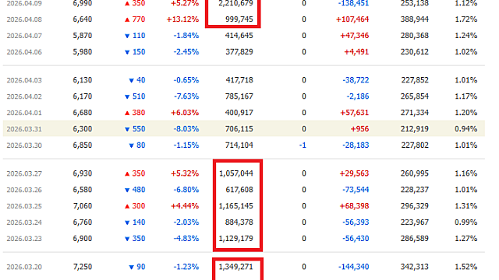This screenshot has width=499, height=280.
Task: Click date 2026.03.24
Action: click(24, 222)
